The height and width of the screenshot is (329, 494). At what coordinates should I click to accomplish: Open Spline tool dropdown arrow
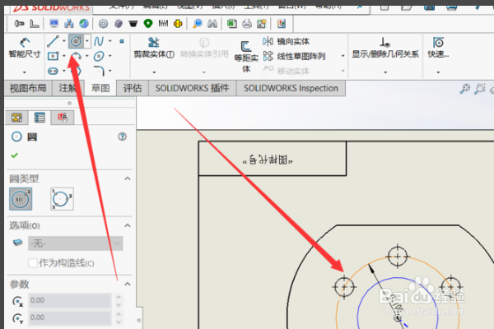click(110, 41)
